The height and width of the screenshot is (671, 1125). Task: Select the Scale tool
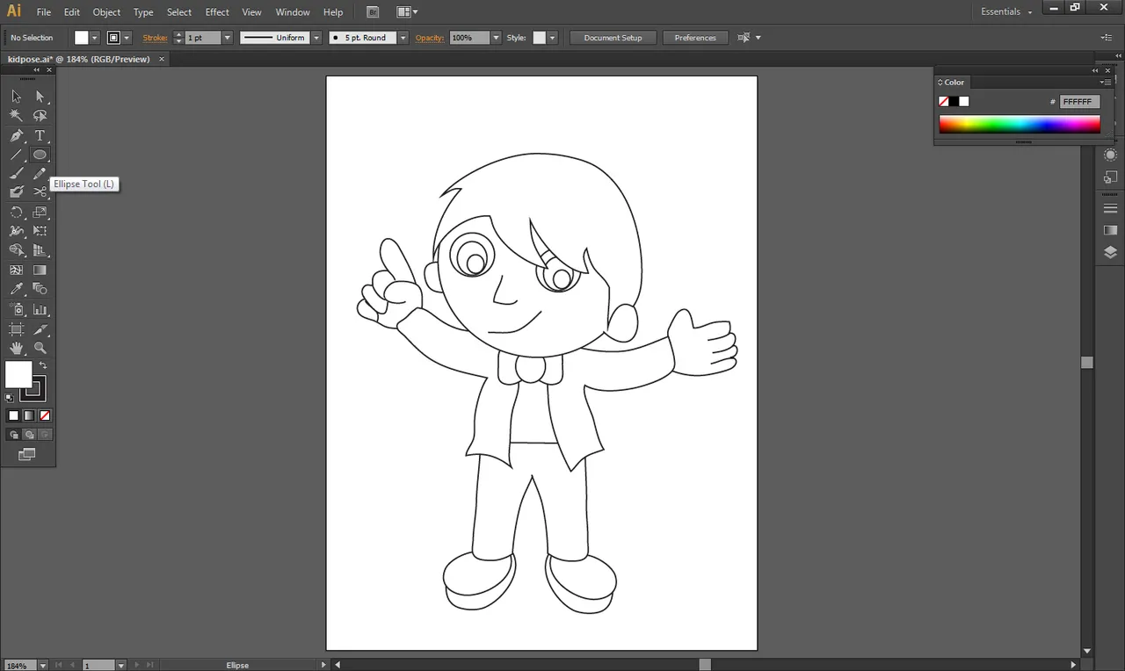[x=40, y=213]
